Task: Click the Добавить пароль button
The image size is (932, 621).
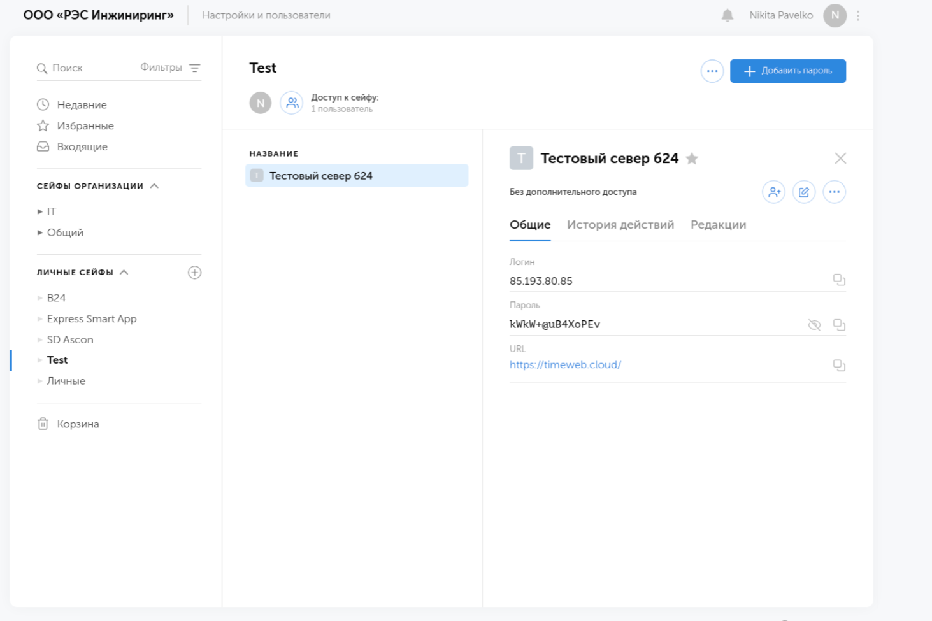Action: [787, 71]
